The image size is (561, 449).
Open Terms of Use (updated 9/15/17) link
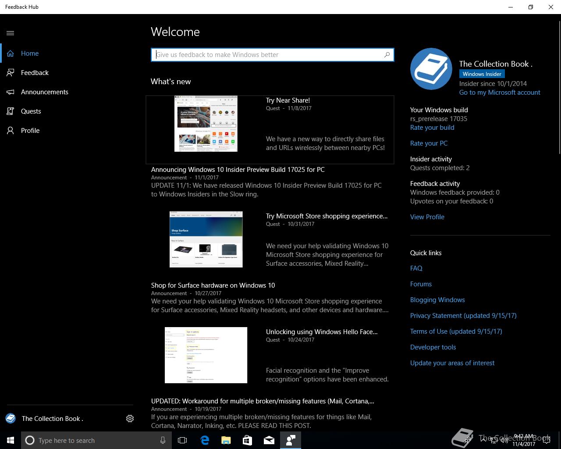coord(456,331)
